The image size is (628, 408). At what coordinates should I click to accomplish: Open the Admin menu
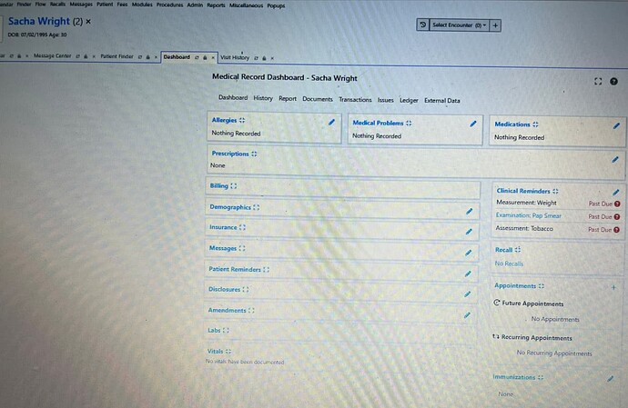[x=195, y=5]
